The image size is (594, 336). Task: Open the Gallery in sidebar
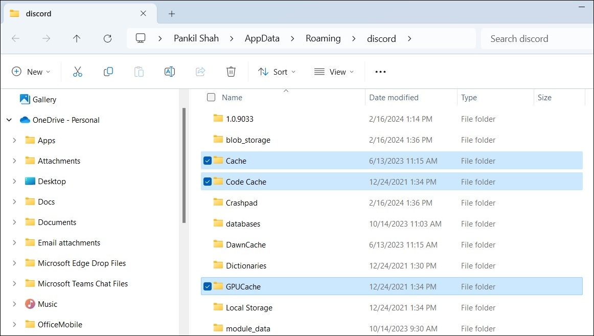click(44, 99)
